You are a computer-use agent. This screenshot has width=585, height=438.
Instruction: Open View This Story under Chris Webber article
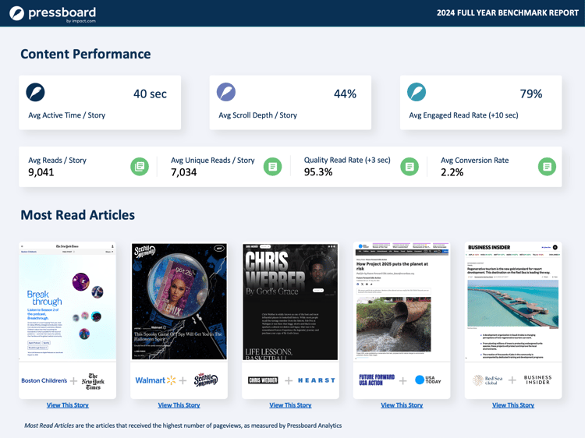coord(290,405)
